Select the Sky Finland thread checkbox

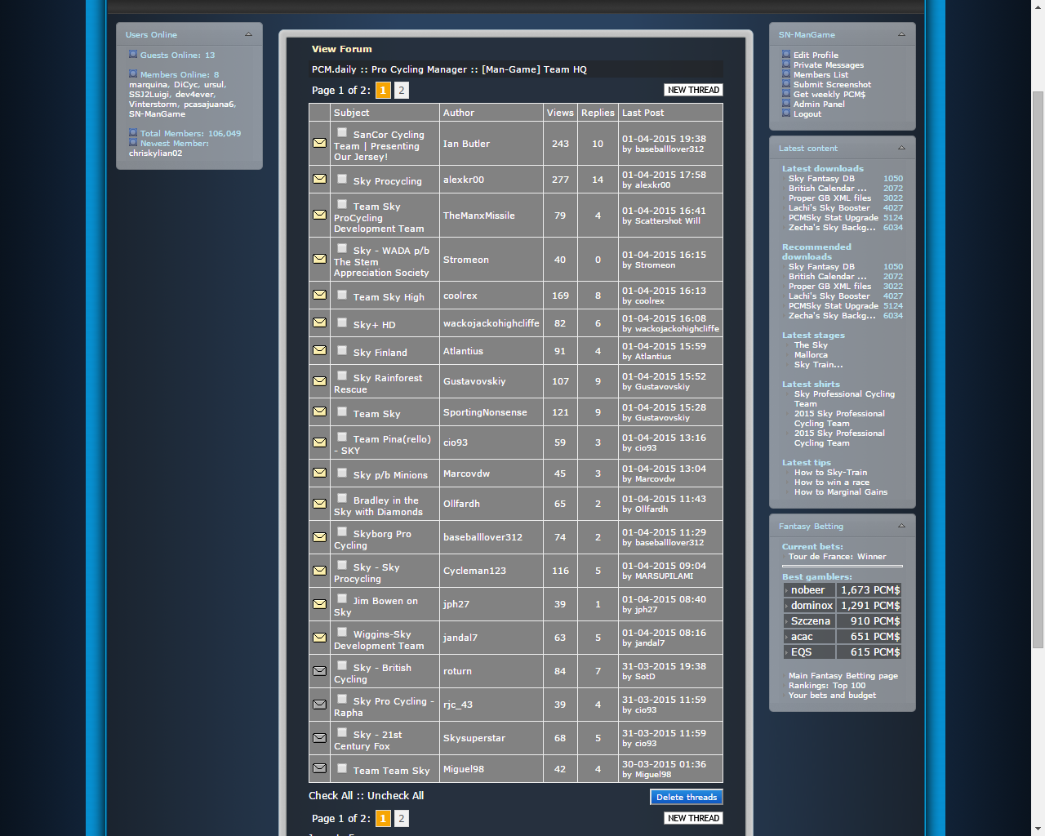[342, 350]
